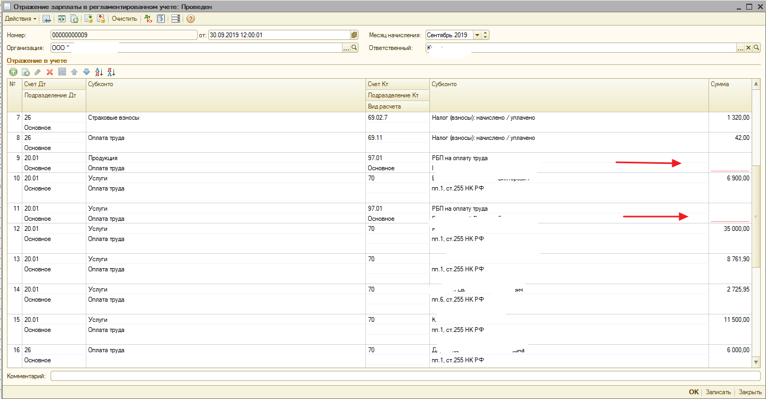Delete the row with the red X icon
Image resolution: width=766 pixels, height=399 pixels.
coord(50,72)
